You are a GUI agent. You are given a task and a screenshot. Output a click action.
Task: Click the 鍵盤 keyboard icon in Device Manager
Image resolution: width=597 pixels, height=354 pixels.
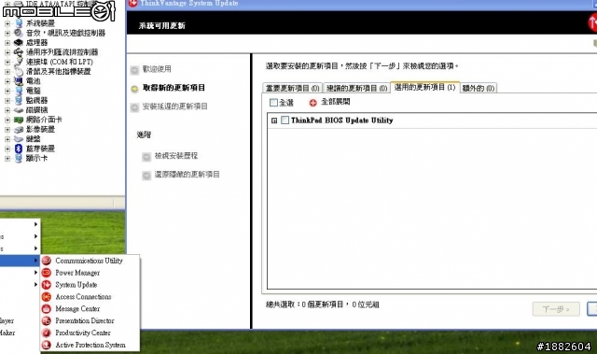click(19, 138)
